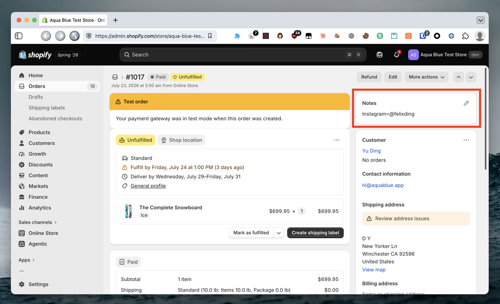500x304 pixels.
Task: Open customer Yu Ding link
Action: 371,151
